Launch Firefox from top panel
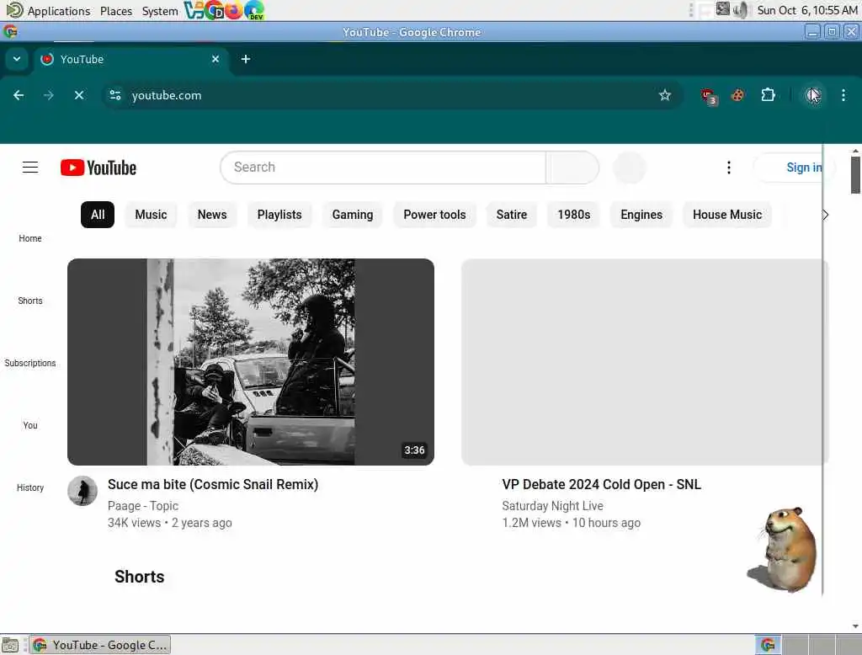 click(234, 10)
